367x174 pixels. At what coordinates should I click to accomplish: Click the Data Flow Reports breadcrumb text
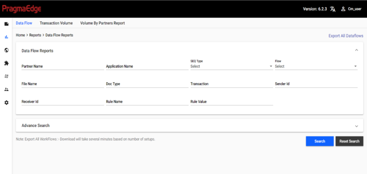coord(59,35)
